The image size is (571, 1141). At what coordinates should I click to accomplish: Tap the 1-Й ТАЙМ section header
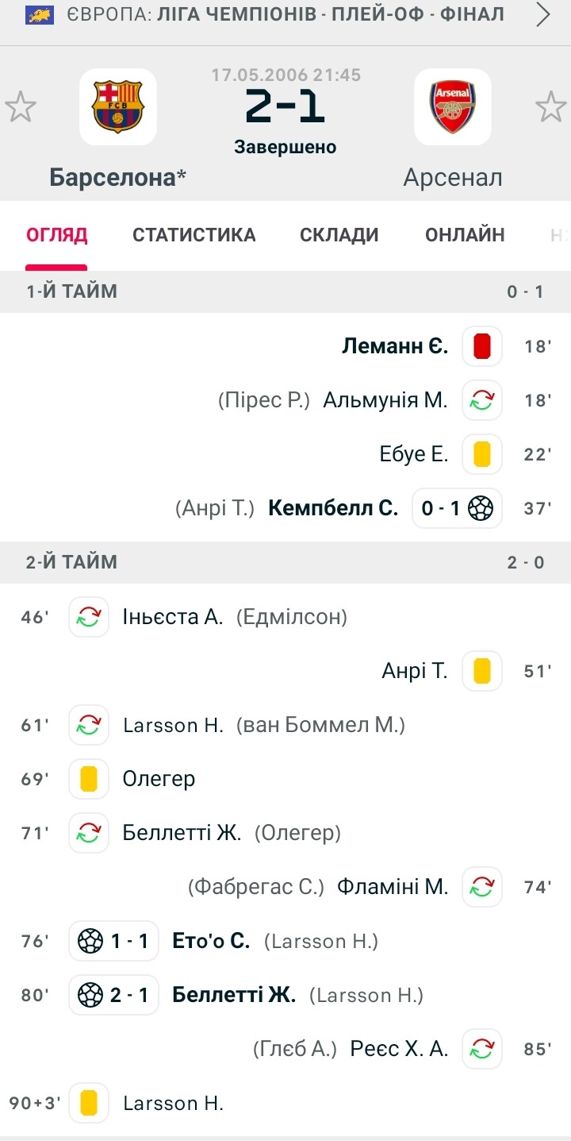tap(285, 291)
